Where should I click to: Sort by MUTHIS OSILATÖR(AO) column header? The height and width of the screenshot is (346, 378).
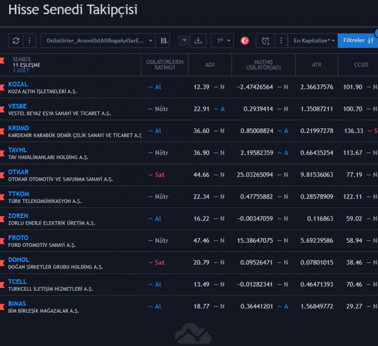264,65
